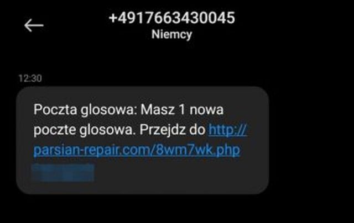Tap the Niemcy country label

171,34
